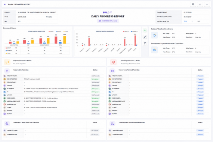
Task: Click the pencil edit icon
Action: [x=145, y=37]
